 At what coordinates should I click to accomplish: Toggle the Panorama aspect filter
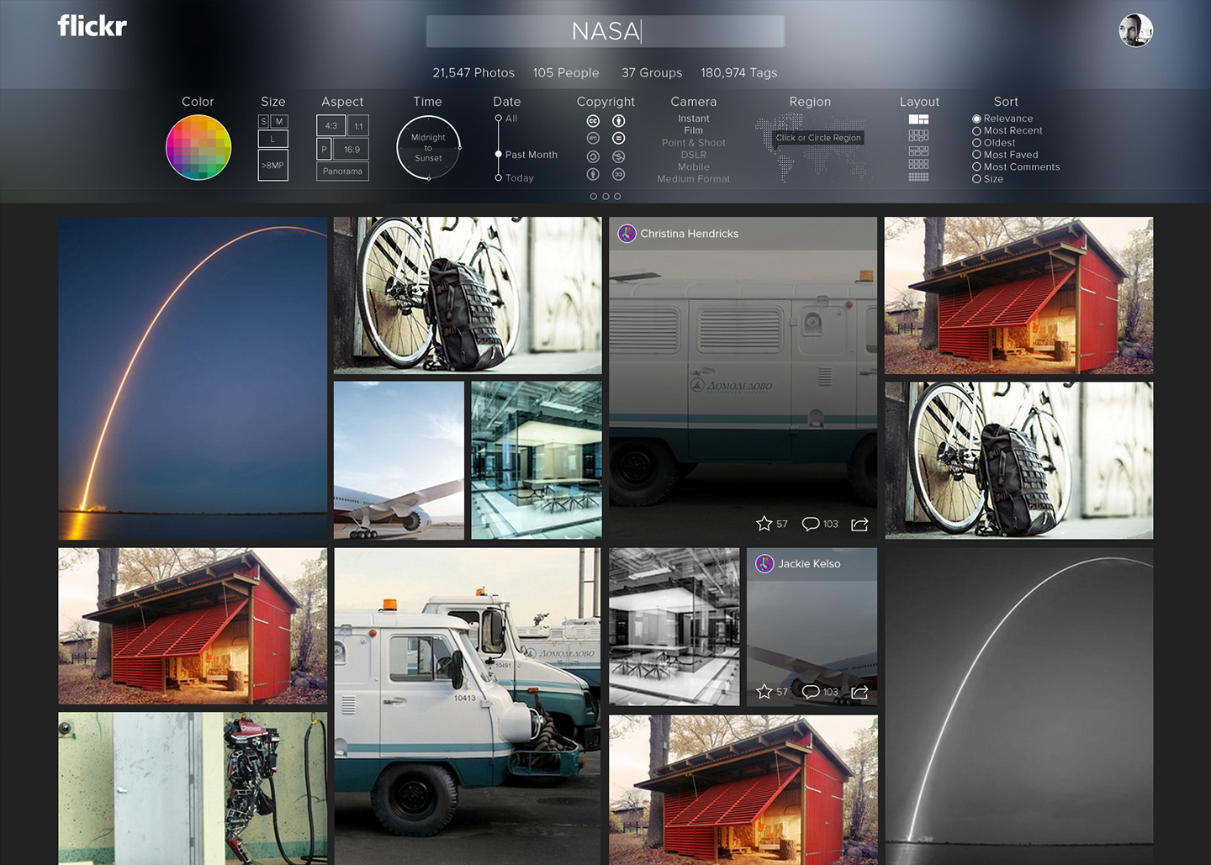pos(342,171)
